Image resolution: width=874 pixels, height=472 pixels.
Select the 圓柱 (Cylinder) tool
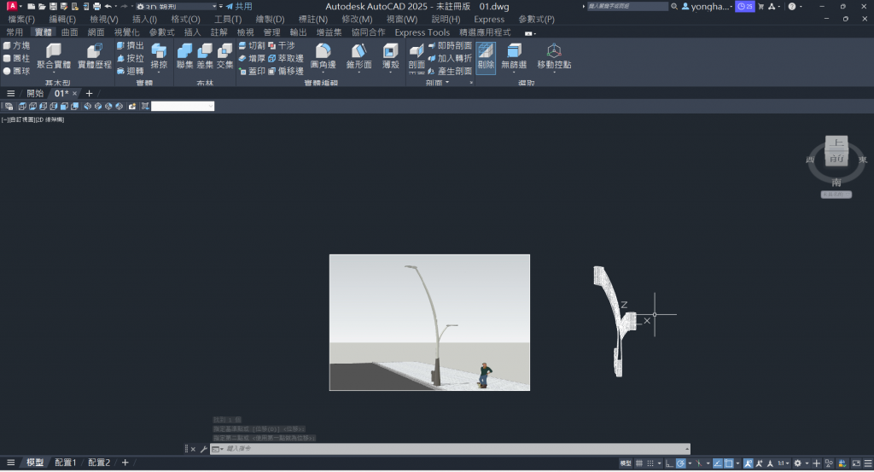pyautogui.click(x=17, y=58)
